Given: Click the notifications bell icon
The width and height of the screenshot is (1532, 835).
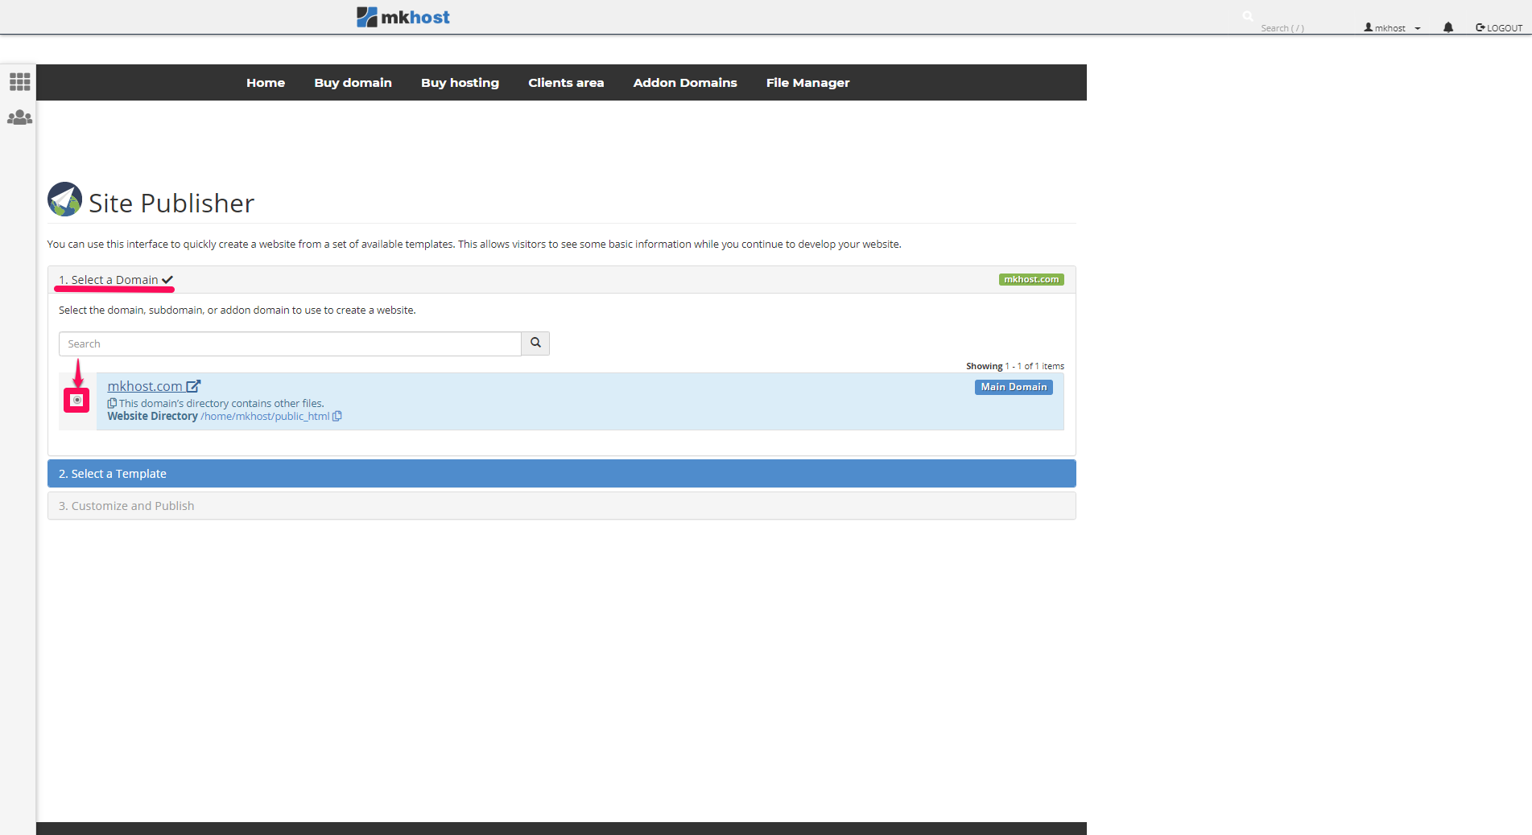Looking at the screenshot, I should [x=1448, y=27].
